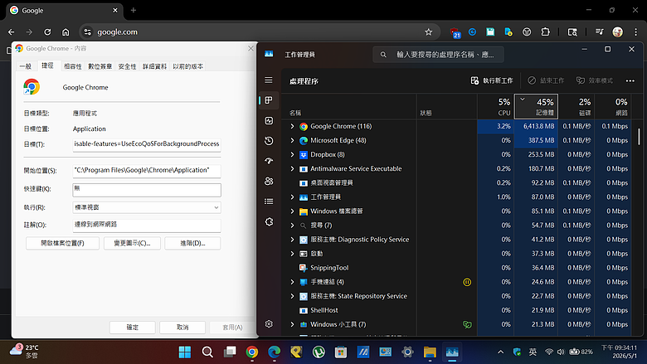
Task: Click 進階(D)... button
Action: click(x=192, y=243)
